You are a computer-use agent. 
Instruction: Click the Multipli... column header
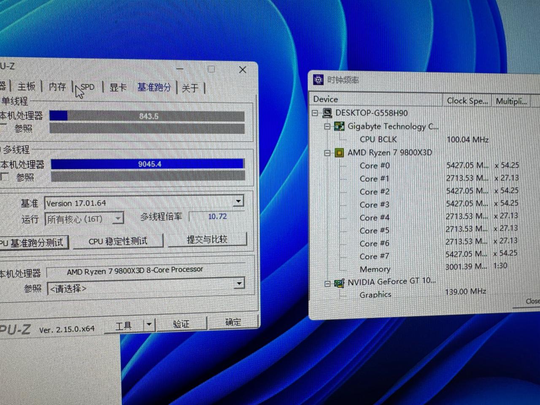pyautogui.click(x=511, y=101)
